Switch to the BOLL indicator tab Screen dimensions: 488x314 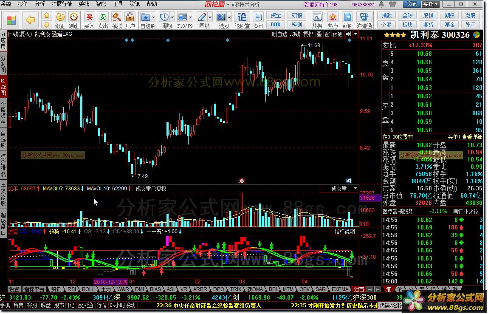click(88, 289)
